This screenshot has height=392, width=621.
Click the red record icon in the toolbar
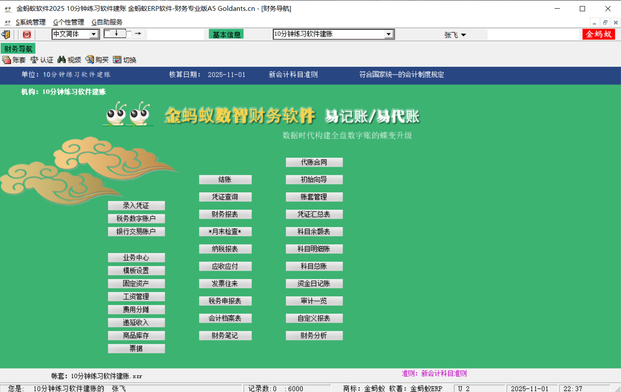coord(26,34)
